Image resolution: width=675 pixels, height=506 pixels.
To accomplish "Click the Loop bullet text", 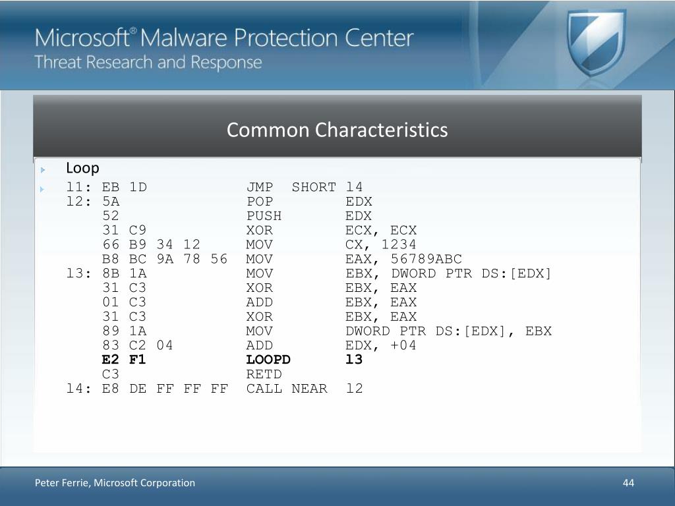I will 82,168.
